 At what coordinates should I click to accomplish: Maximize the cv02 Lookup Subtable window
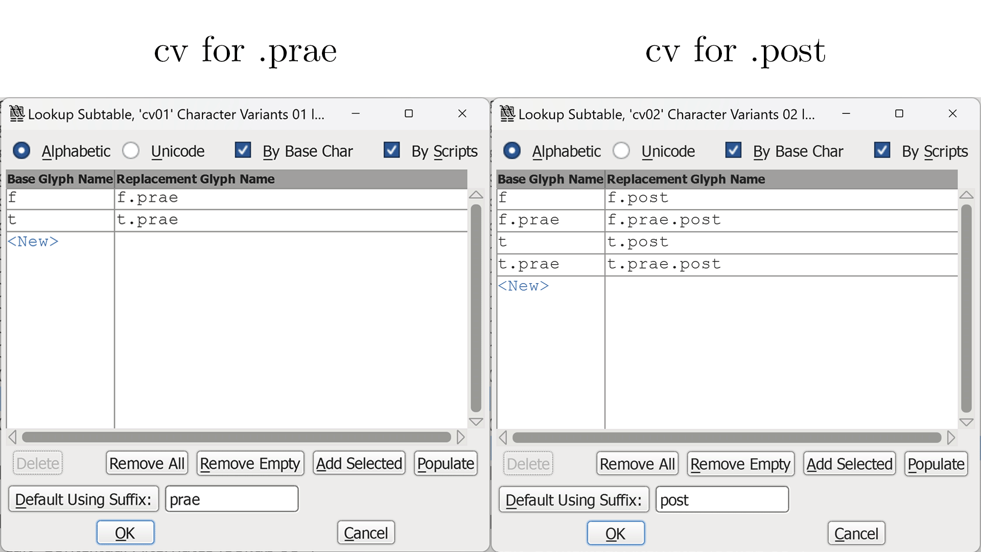(x=899, y=113)
